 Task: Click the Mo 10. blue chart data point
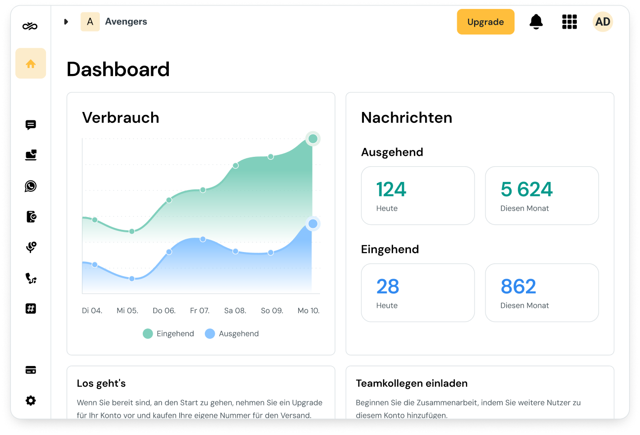click(313, 224)
